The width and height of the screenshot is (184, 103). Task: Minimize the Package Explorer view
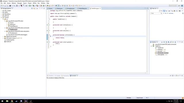pos(42,8)
